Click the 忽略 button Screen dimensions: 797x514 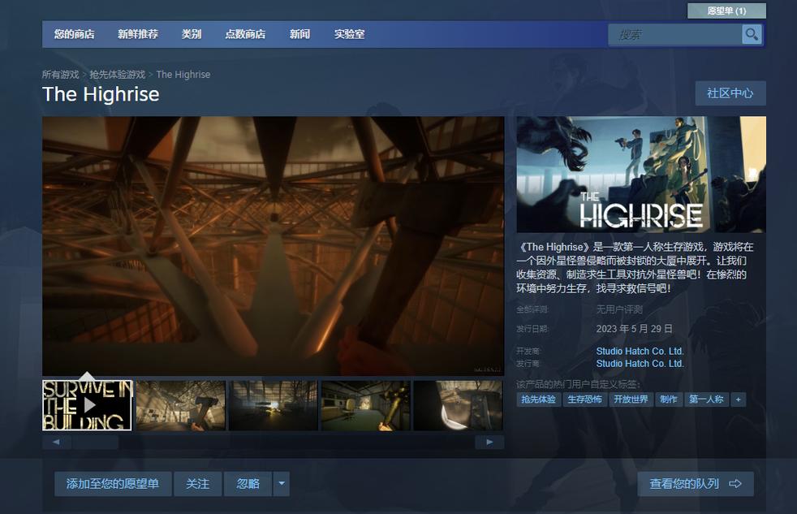(x=248, y=483)
